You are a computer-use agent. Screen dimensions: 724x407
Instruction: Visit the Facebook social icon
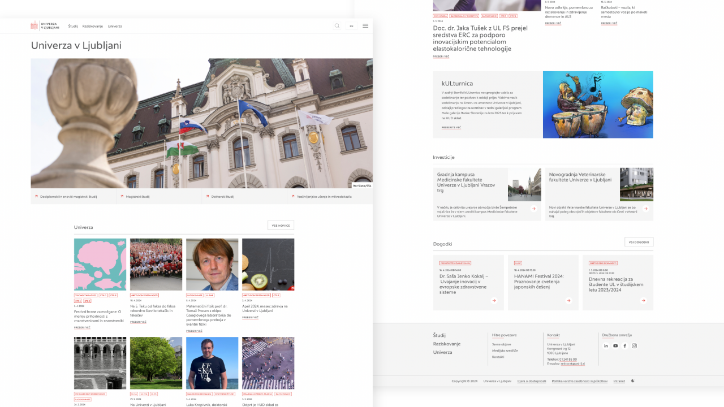625,346
